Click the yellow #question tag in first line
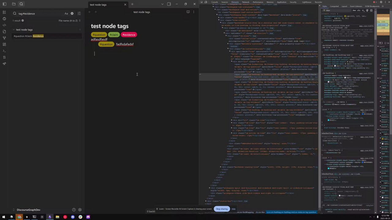392x220 pixels. pos(99,35)
